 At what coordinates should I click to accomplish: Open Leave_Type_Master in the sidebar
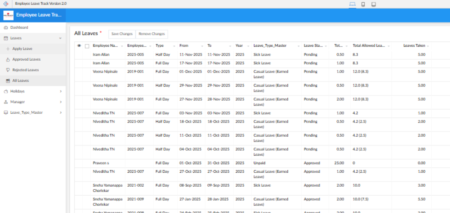[26, 112]
